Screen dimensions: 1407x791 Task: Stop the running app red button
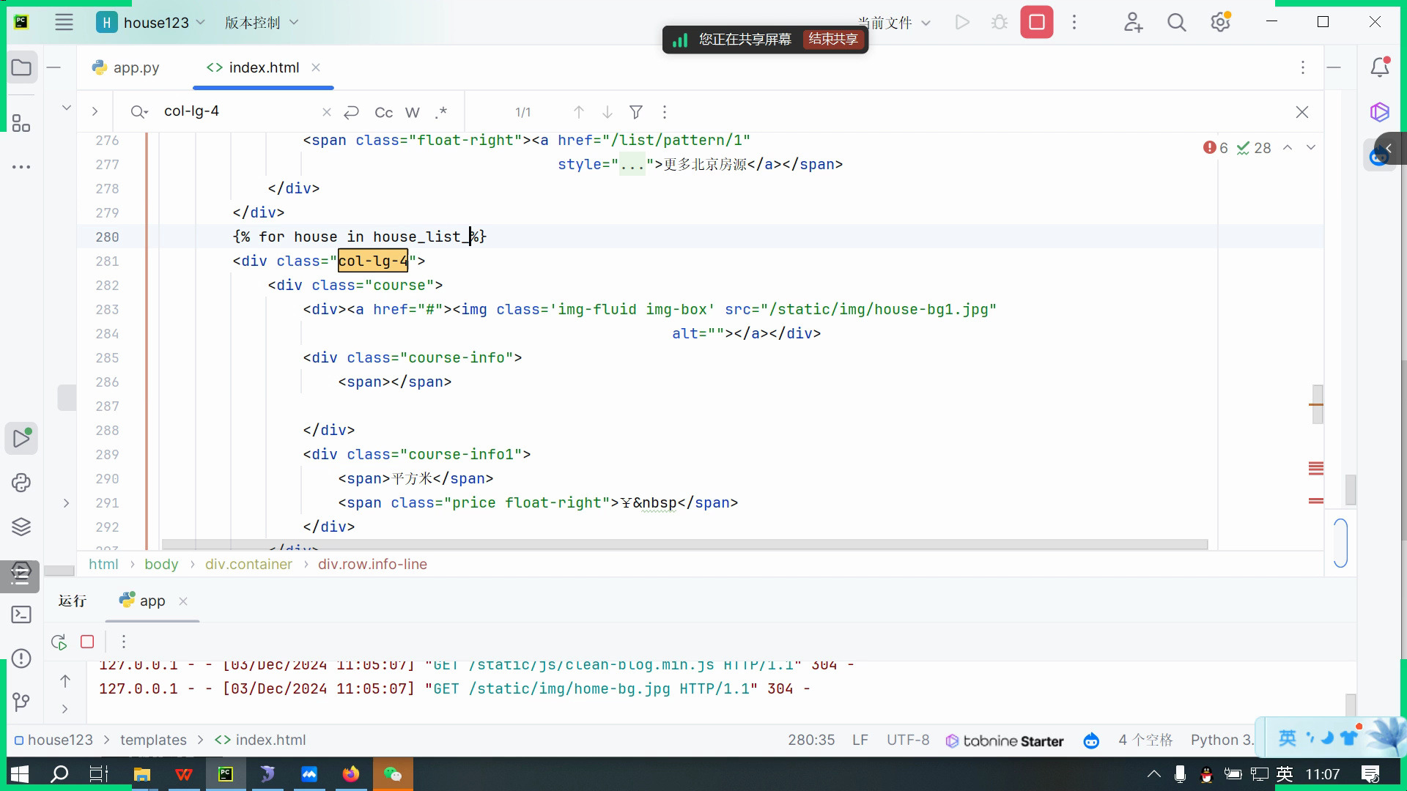click(x=1037, y=23)
